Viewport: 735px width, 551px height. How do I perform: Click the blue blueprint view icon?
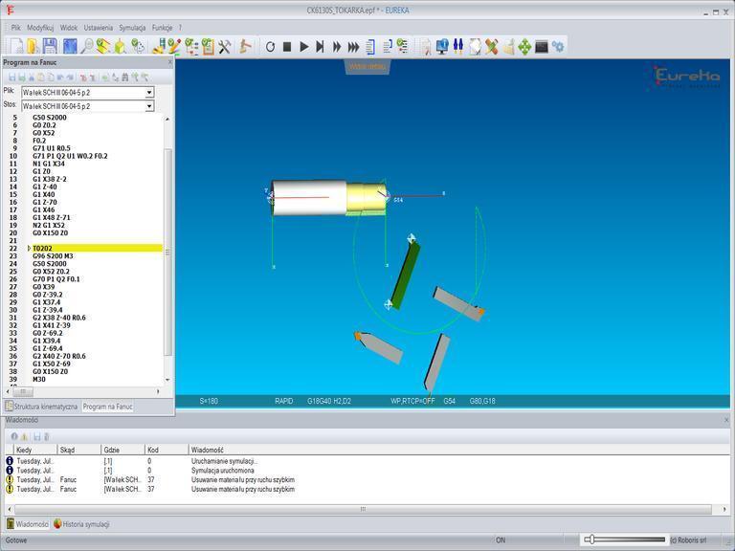[x=70, y=46]
